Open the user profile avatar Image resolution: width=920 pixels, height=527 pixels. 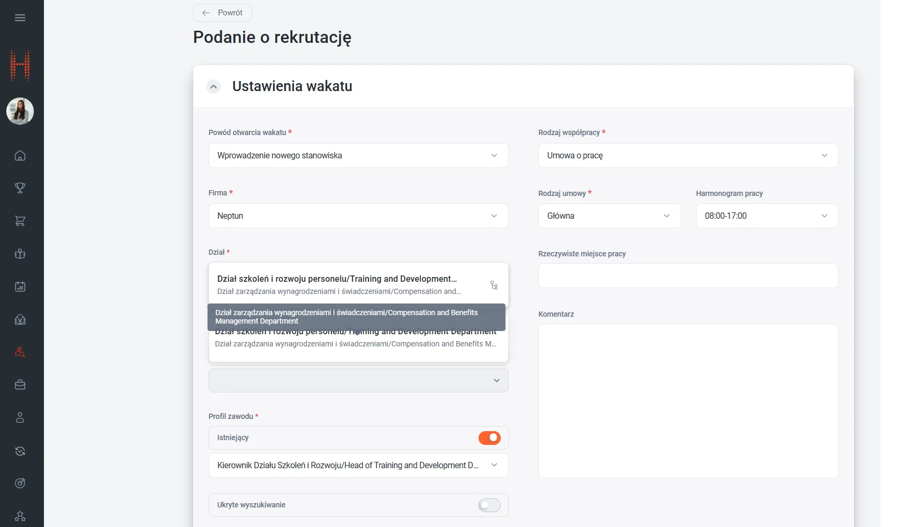click(x=20, y=111)
